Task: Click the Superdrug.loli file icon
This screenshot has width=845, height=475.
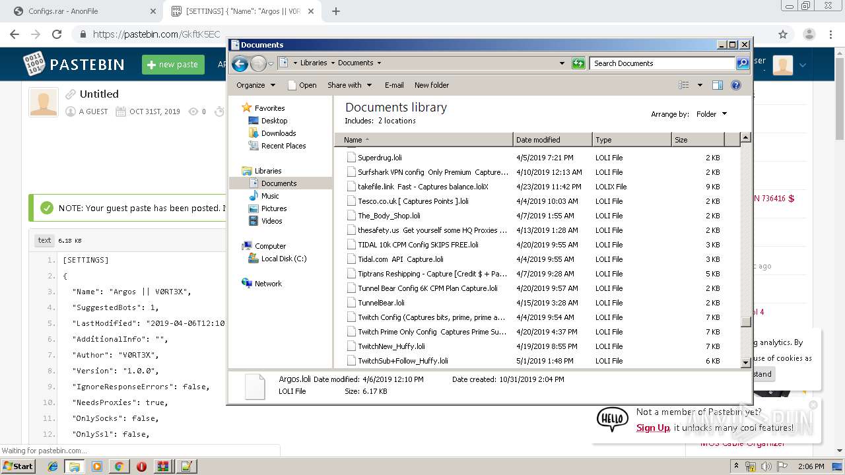Action: (351, 158)
